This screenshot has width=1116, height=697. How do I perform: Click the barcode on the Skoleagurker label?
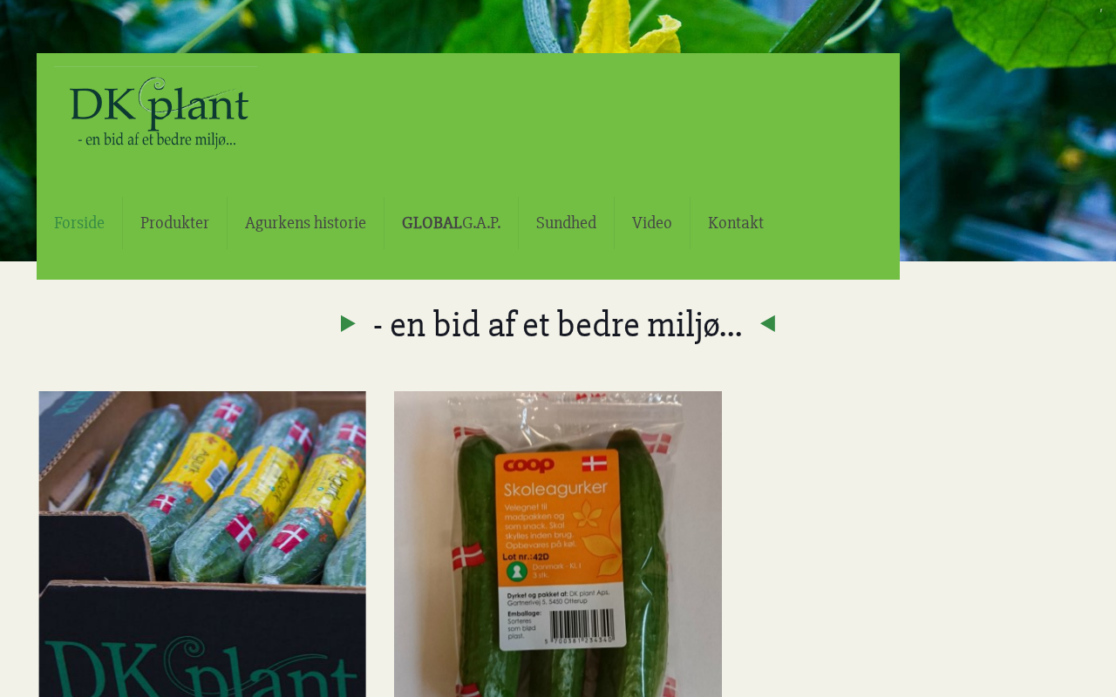tap(581, 624)
